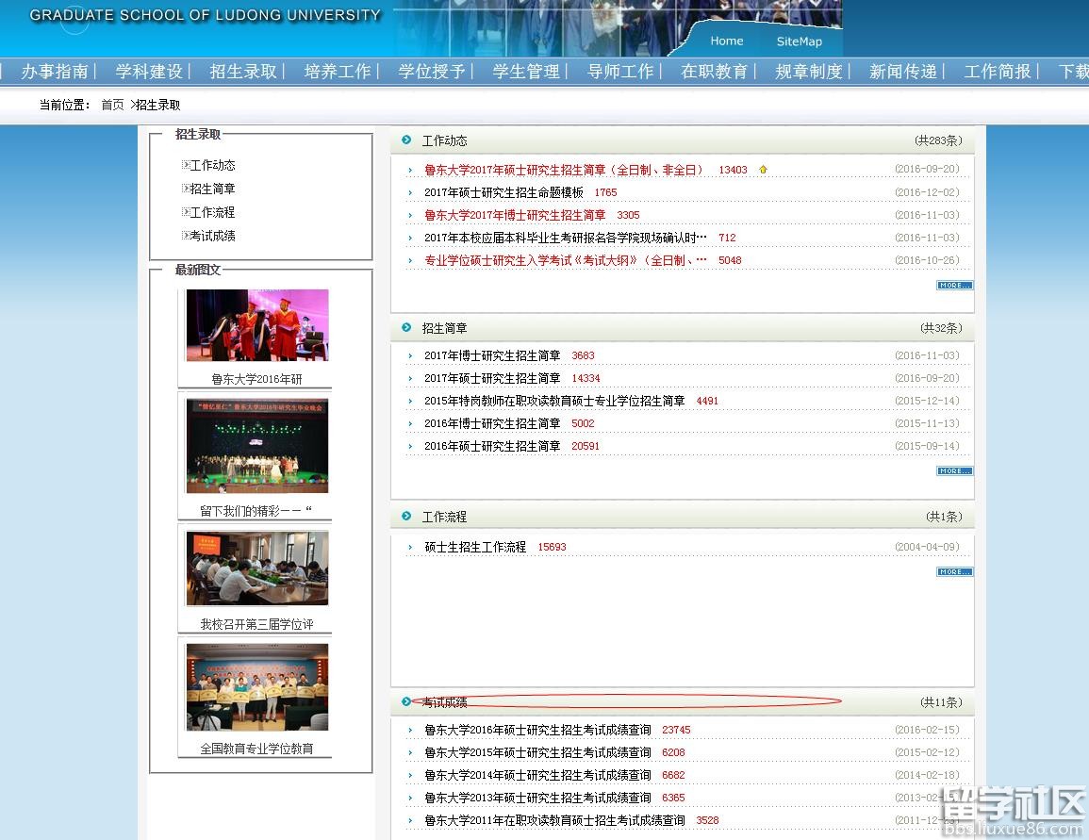Image resolution: width=1089 pixels, height=840 pixels.
Task: Click the teal bullet icon beside 工作流程 header
Action: pos(406,517)
